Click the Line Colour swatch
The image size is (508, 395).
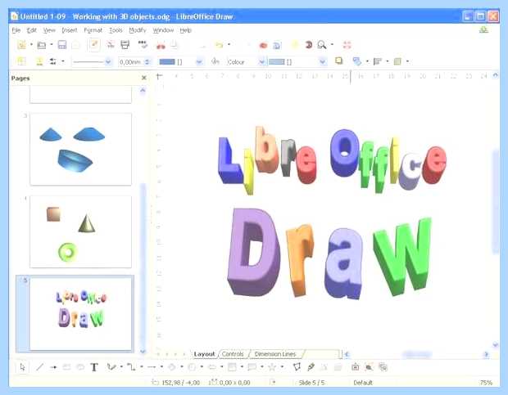pos(167,61)
